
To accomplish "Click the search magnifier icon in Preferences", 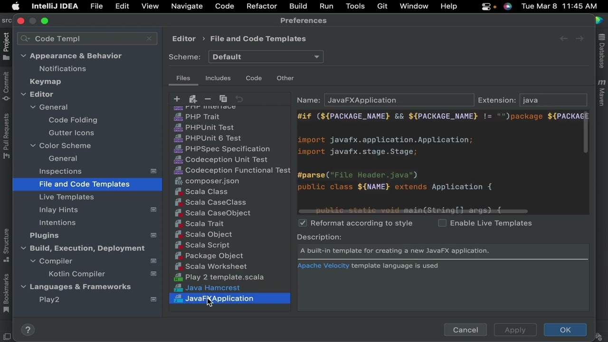I will pyautogui.click(x=26, y=38).
